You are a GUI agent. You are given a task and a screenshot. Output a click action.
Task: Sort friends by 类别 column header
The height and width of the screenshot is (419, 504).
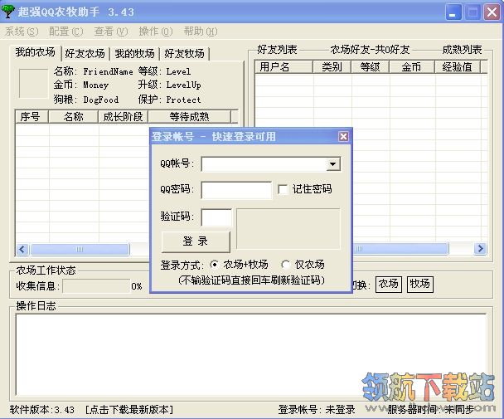(x=332, y=67)
